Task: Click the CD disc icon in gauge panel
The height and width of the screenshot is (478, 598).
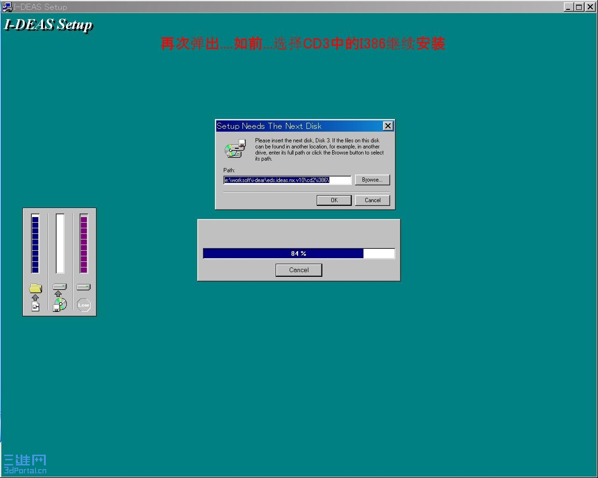Action: (x=60, y=305)
